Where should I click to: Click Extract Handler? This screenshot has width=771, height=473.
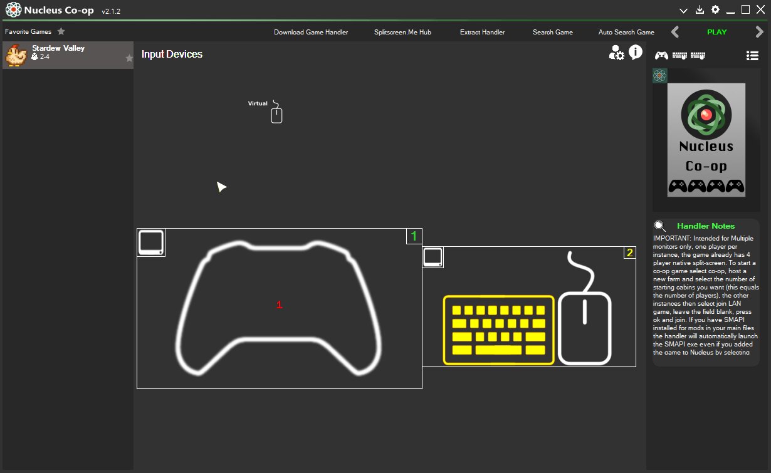click(482, 32)
